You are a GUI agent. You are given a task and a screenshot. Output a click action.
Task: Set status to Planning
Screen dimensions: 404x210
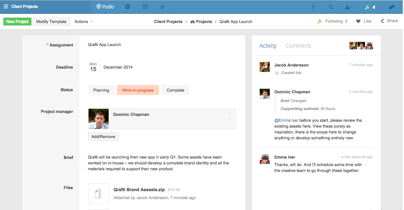101,90
